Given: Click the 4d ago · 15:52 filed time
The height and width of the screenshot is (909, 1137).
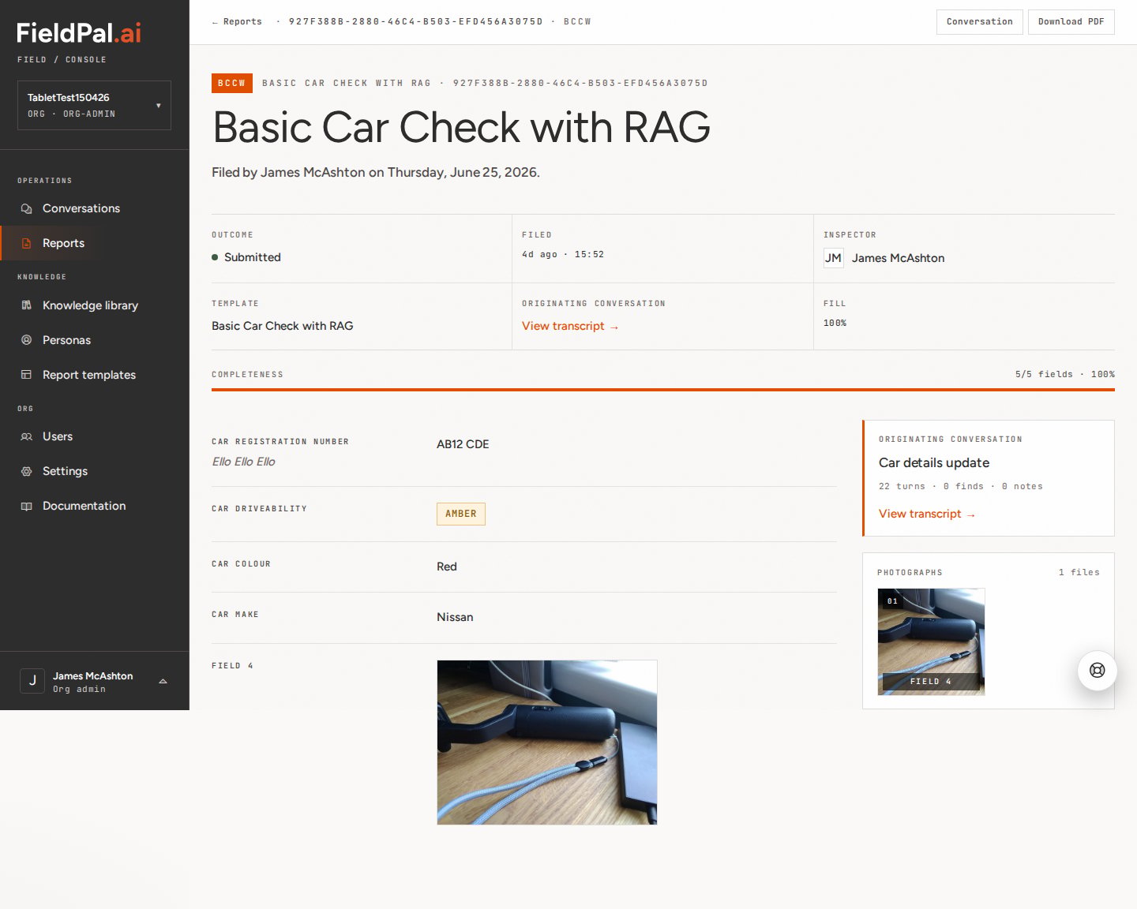Looking at the screenshot, I should click(563, 255).
